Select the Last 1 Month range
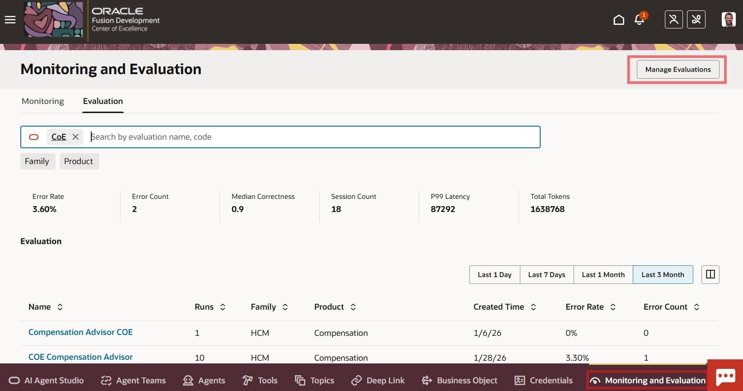This screenshot has height=391, width=743. point(603,275)
